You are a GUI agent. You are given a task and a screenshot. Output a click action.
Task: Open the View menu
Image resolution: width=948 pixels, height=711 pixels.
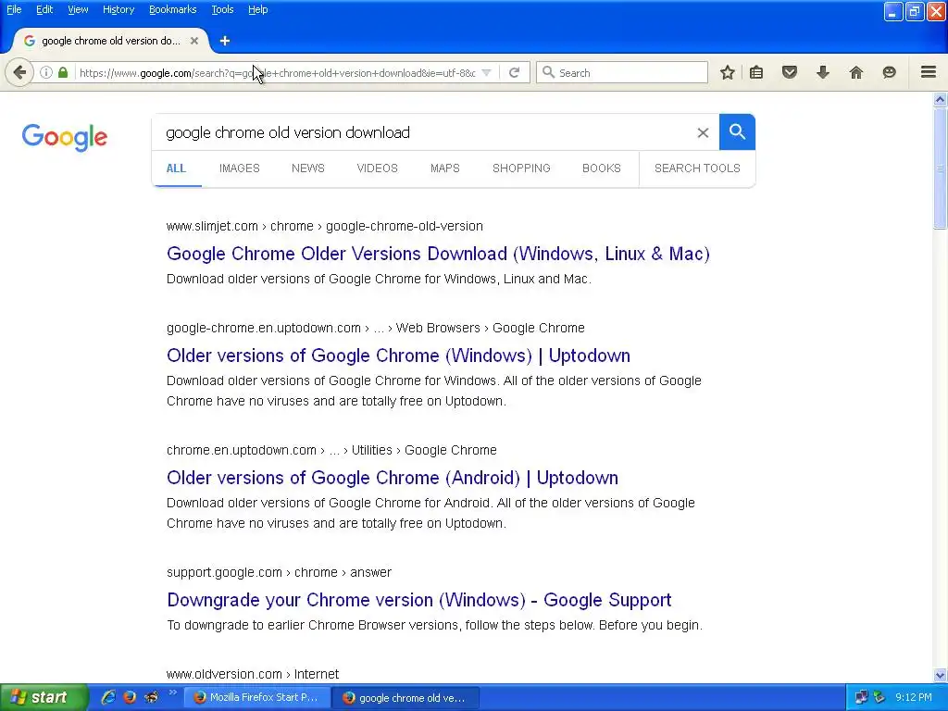click(78, 9)
